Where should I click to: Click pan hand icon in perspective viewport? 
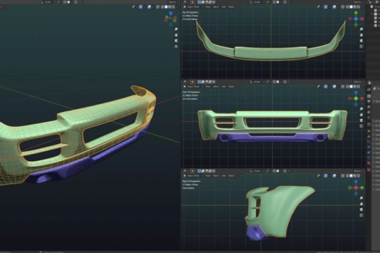176,35
